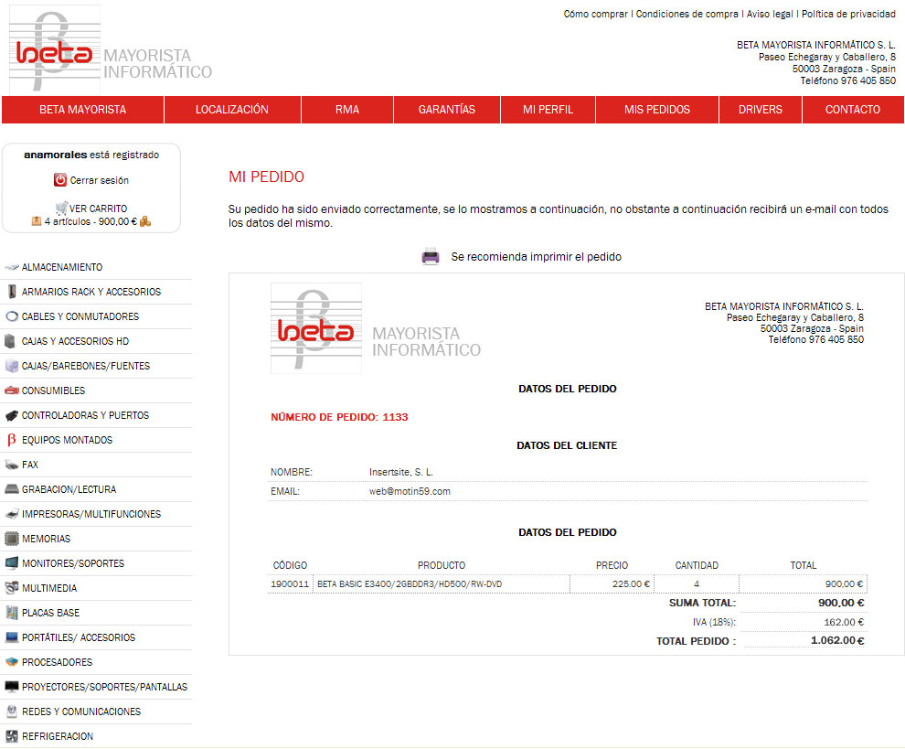Click the Fax category icon
Screen dimensions: 905x749
[12, 465]
